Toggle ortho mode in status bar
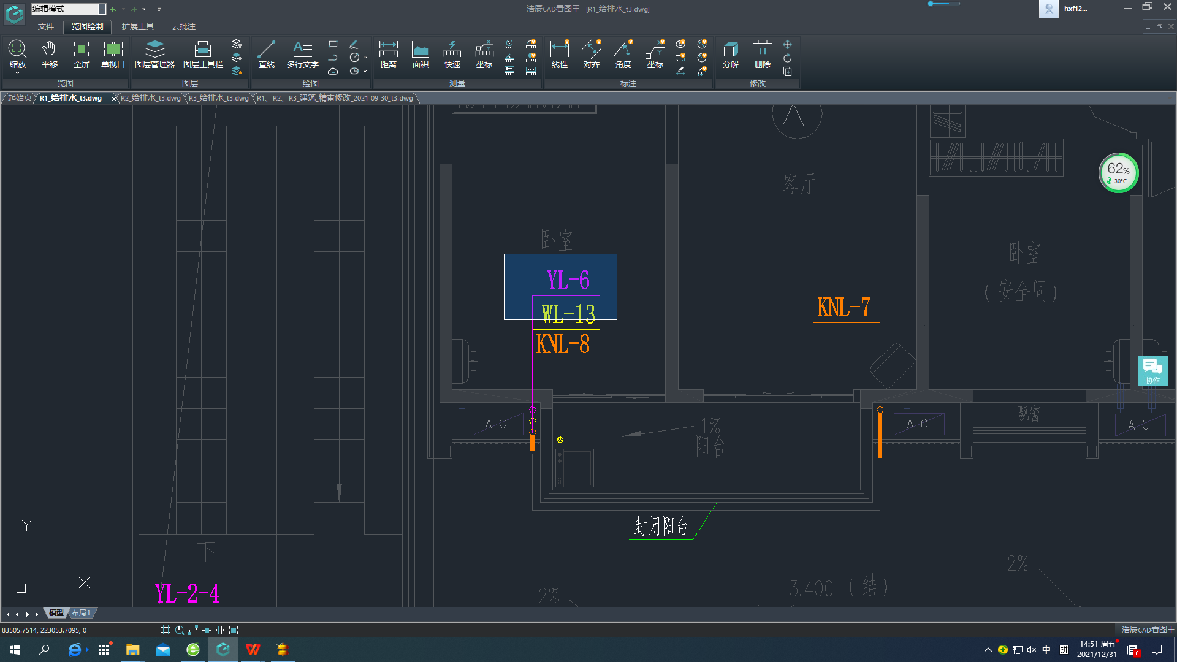The image size is (1177, 662). coord(193,630)
